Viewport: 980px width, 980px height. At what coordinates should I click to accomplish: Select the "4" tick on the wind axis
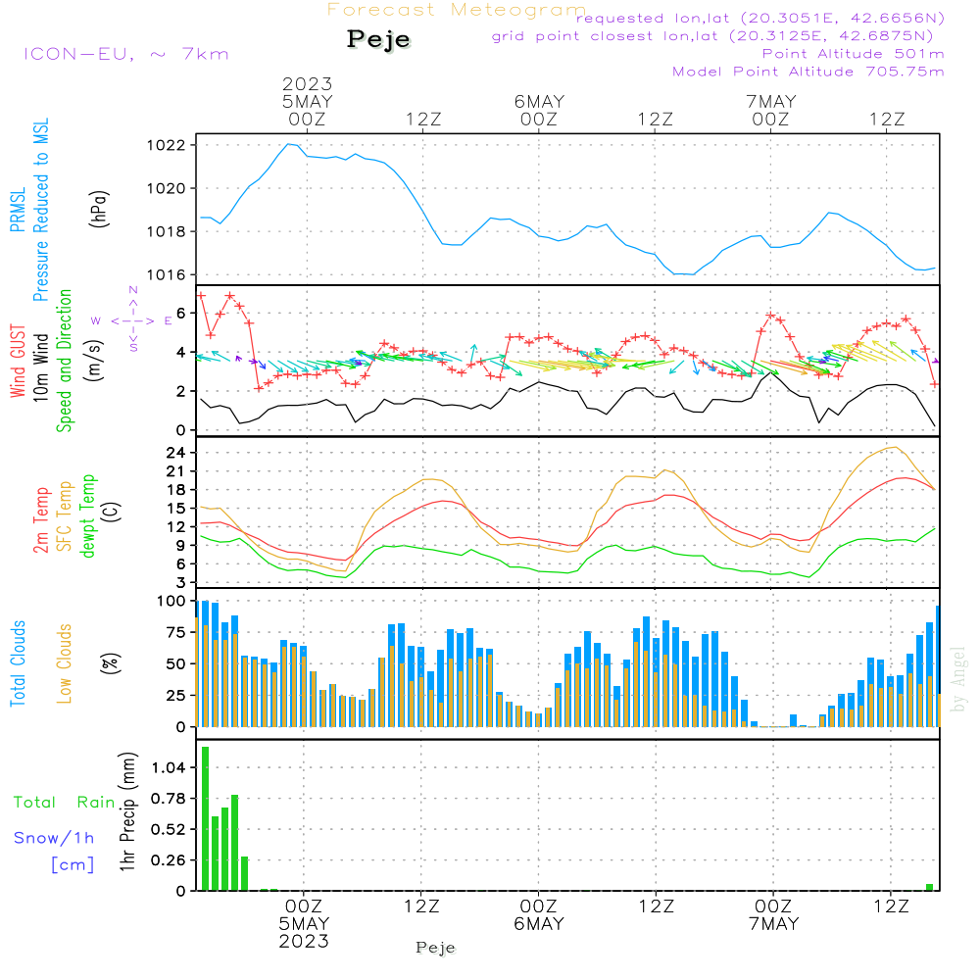[181, 353]
